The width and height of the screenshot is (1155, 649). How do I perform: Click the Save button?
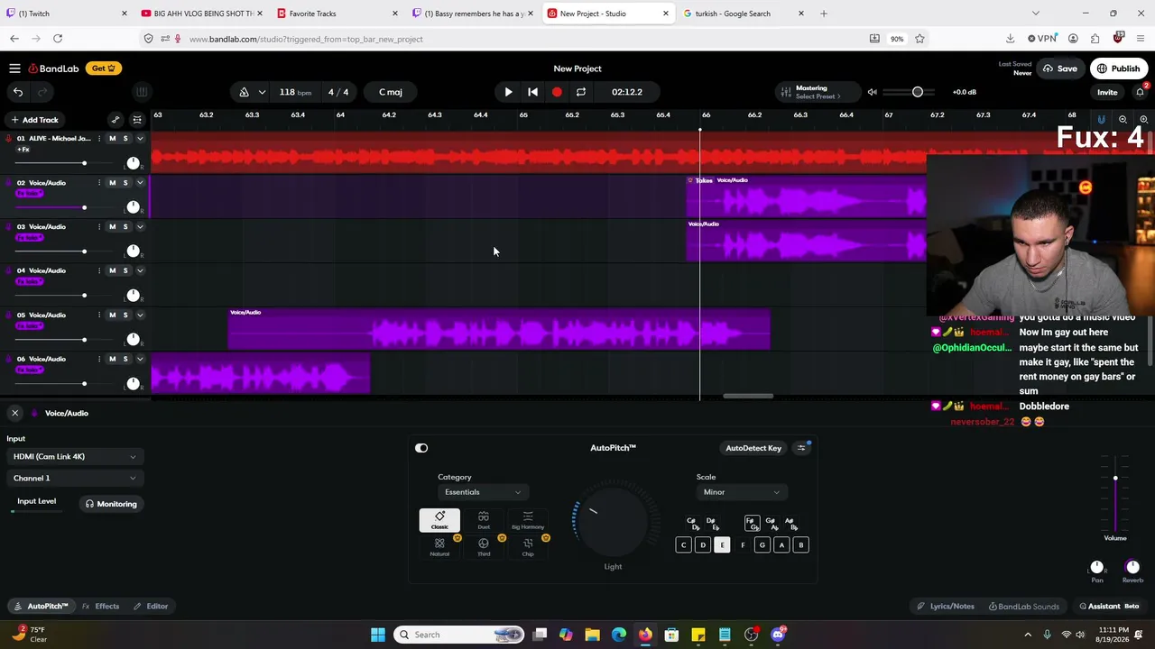[1060, 69]
